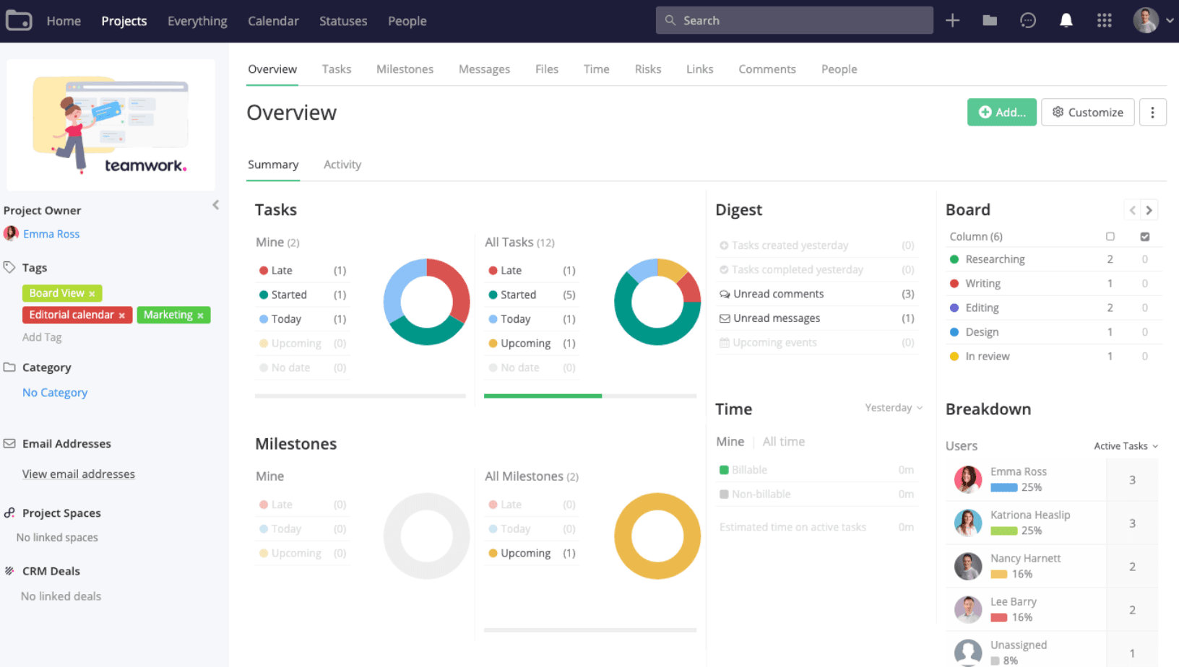
Task: Switch to the Milestones tab
Action: click(x=405, y=69)
